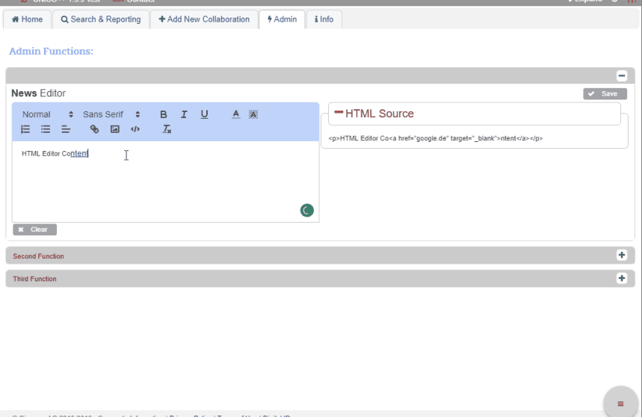Click the 'ntent' hyperlink in editor
Image resolution: width=642 pixels, height=417 pixels.
click(79, 153)
